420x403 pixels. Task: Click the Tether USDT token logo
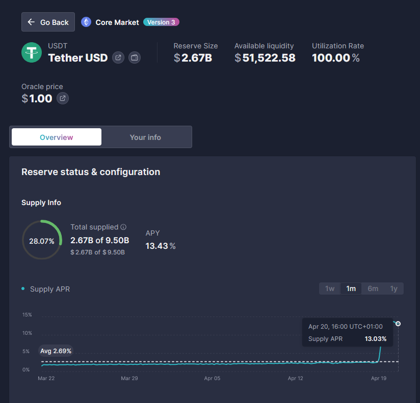(32, 52)
